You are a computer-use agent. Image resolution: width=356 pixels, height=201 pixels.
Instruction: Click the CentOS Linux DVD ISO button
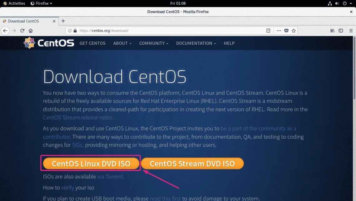[91, 164]
